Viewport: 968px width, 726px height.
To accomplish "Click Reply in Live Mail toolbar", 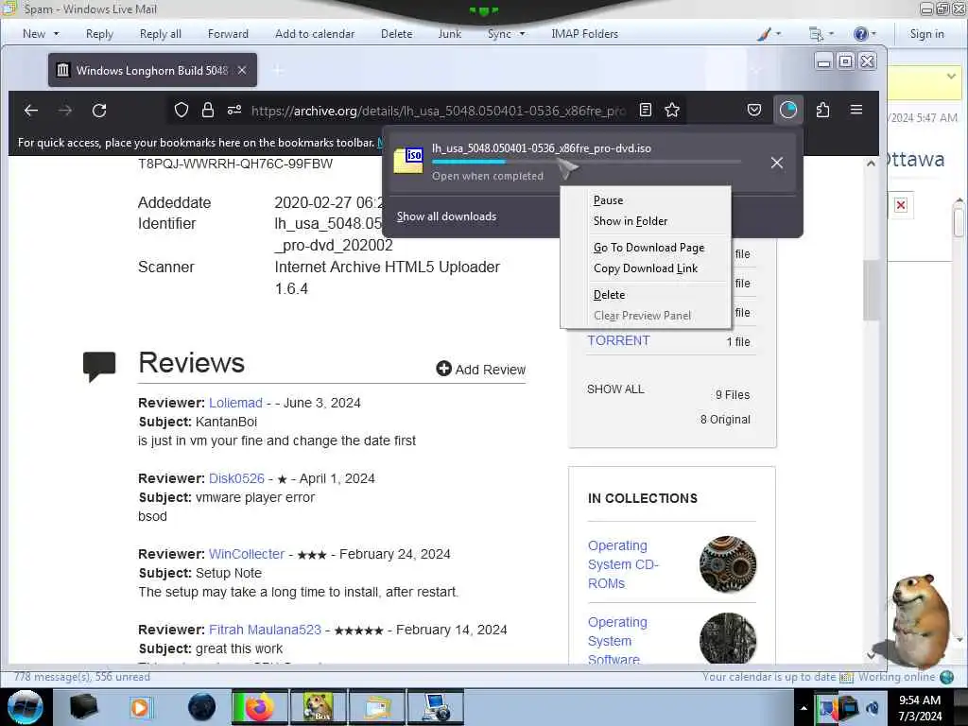I will (x=99, y=34).
